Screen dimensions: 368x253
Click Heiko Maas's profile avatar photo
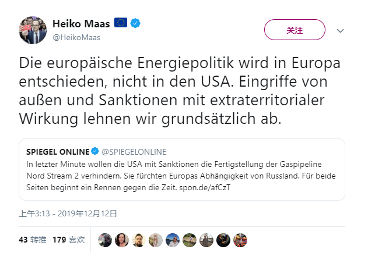[34, 30]
